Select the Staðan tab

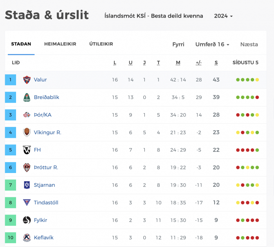click(21, 44)
